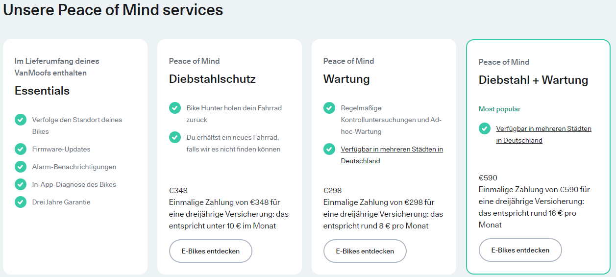Click checkmark icon next to Drei Jahre Garantie
Viewport: 616px width, 277px height.
(x=21, y=202)
